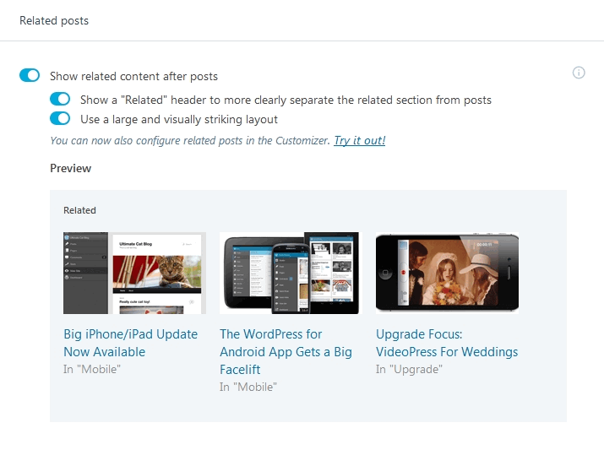Click In "Mobile" under Android post

point(248,387)
